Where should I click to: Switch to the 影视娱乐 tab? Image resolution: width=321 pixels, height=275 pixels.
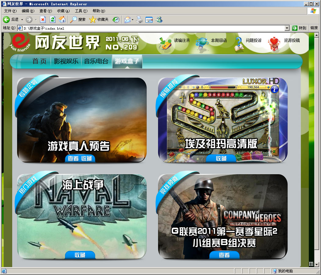(66, 61)
